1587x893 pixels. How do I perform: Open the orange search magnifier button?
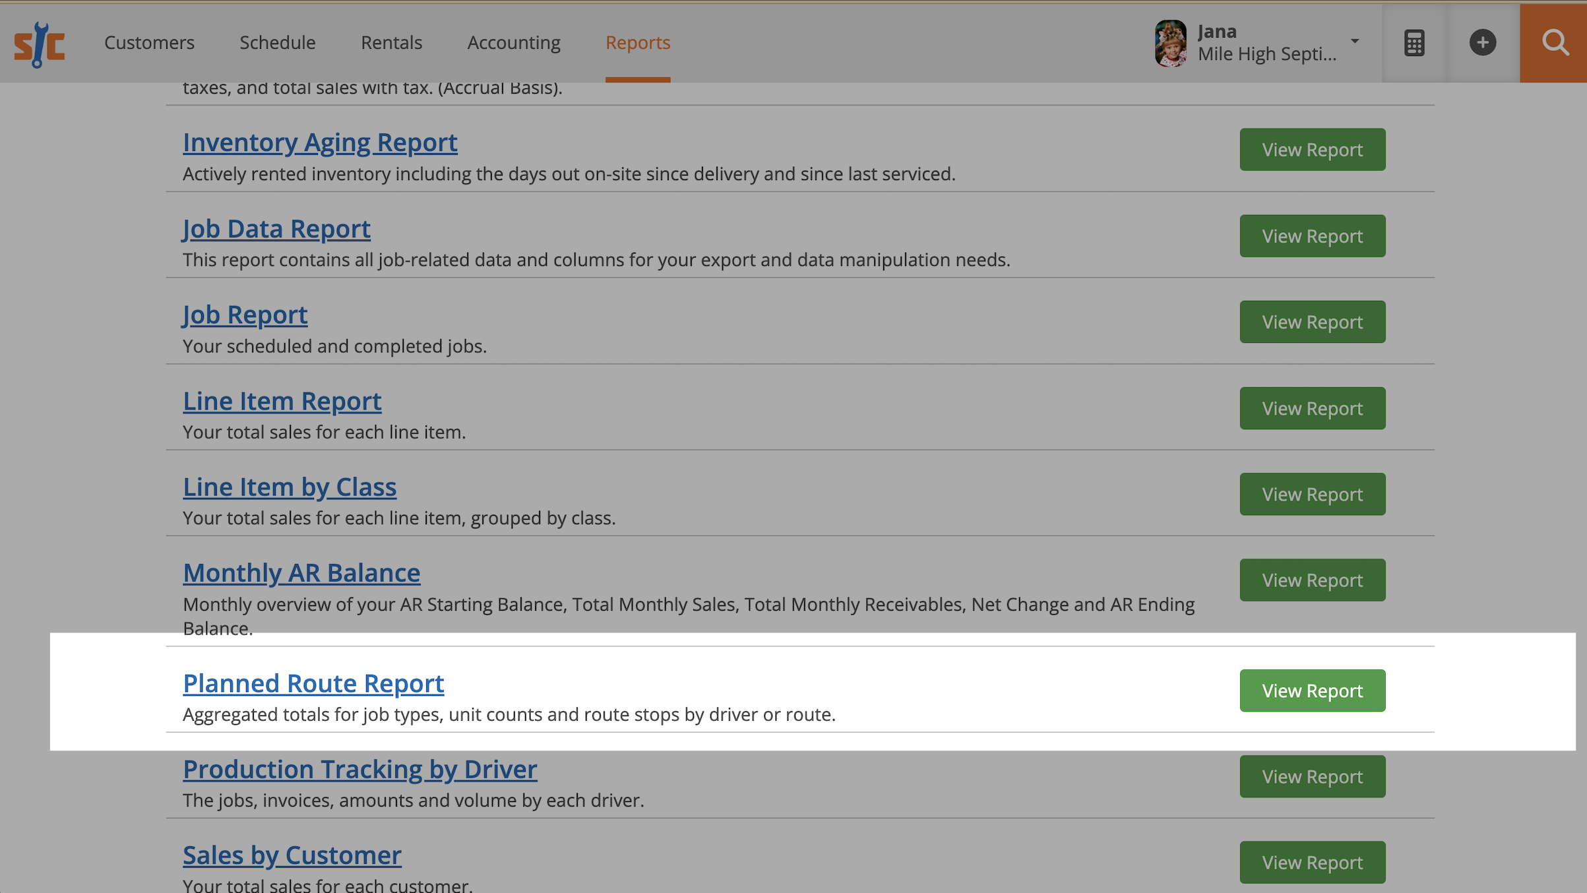[x=1554, y=43]
